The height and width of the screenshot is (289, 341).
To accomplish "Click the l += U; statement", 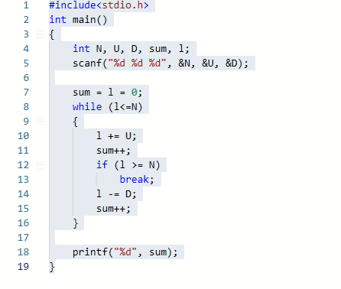I will point(116,136).
